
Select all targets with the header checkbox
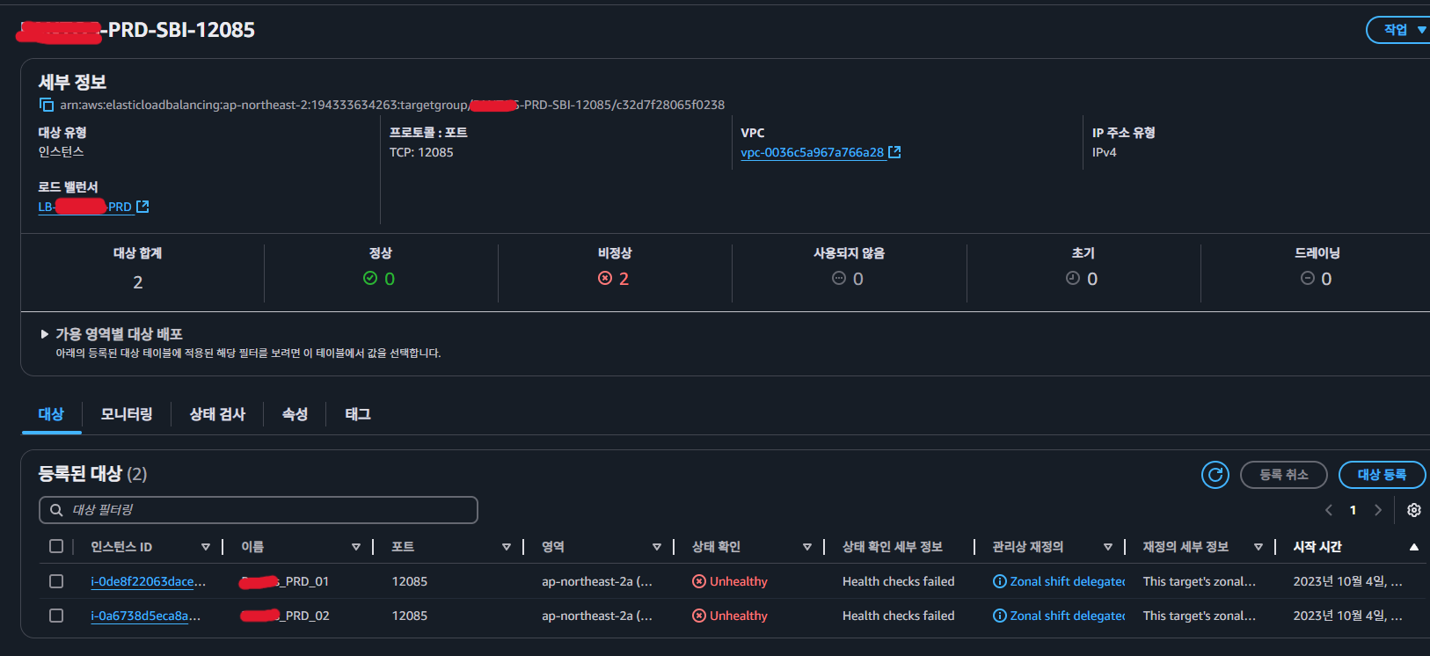56,547
